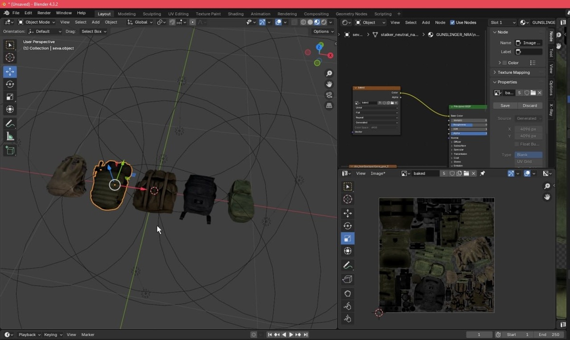Image resolution: width=570 pixels, height=340 pixels.
Task: Select the Measure tool in viewport toolbar
Action: [10, 137]
